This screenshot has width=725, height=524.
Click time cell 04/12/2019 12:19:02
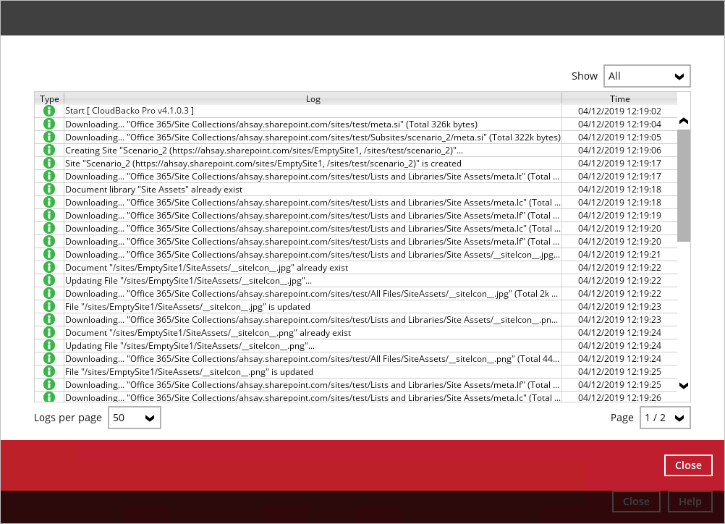click(x=619, y=111)
